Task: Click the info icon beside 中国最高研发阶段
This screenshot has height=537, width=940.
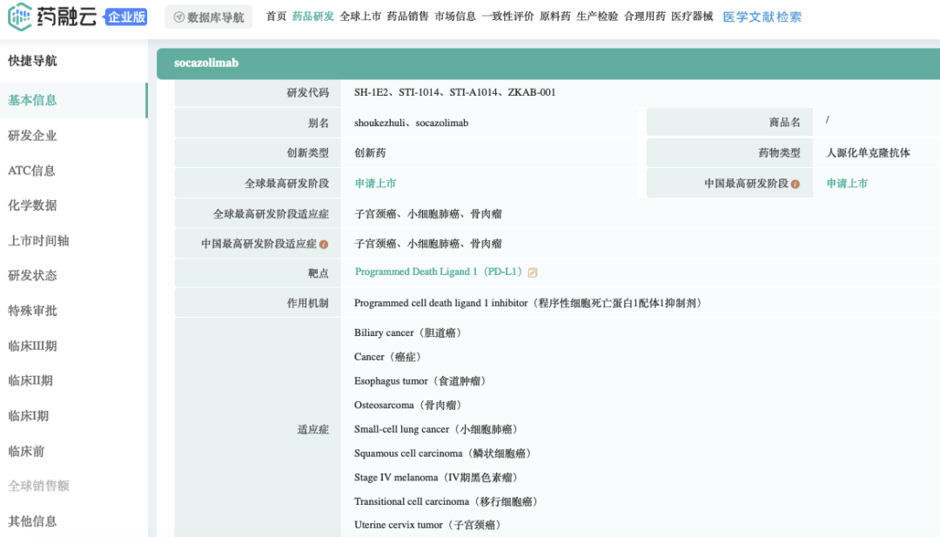Action: 795,184
